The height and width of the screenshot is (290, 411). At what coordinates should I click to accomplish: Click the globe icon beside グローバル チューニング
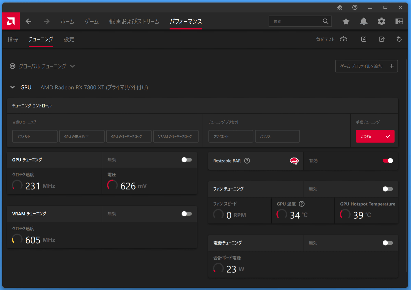click(12, 66)
